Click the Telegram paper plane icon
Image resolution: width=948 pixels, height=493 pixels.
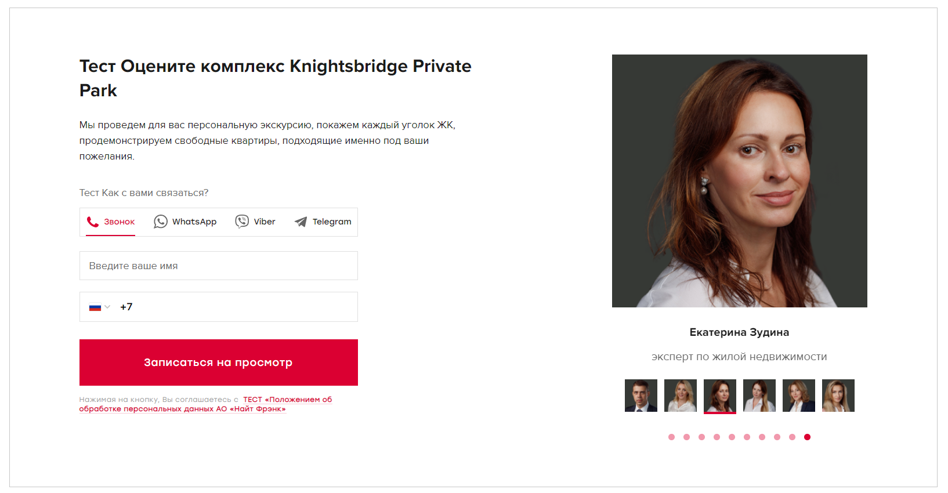click(x=301, y=222)
